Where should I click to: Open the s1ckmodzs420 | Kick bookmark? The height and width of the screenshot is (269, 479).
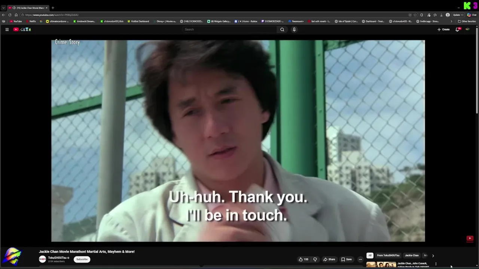112,21
